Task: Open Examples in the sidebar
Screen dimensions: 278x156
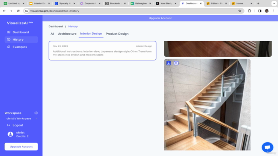Action: point(21,47)
